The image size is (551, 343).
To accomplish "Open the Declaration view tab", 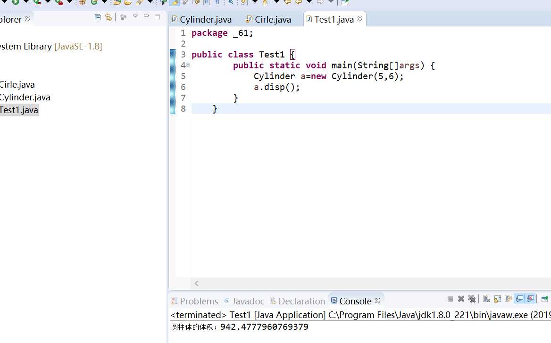I will (297, 301).
